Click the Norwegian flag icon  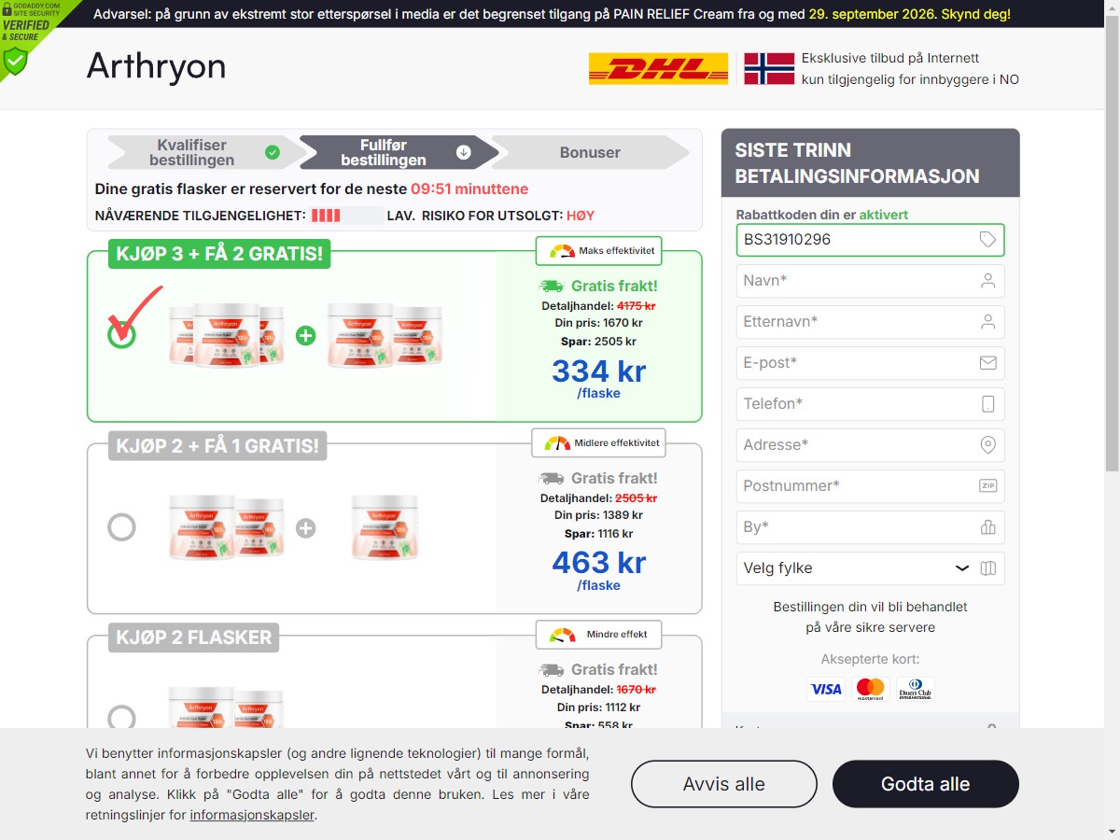[x=768, y=69]
